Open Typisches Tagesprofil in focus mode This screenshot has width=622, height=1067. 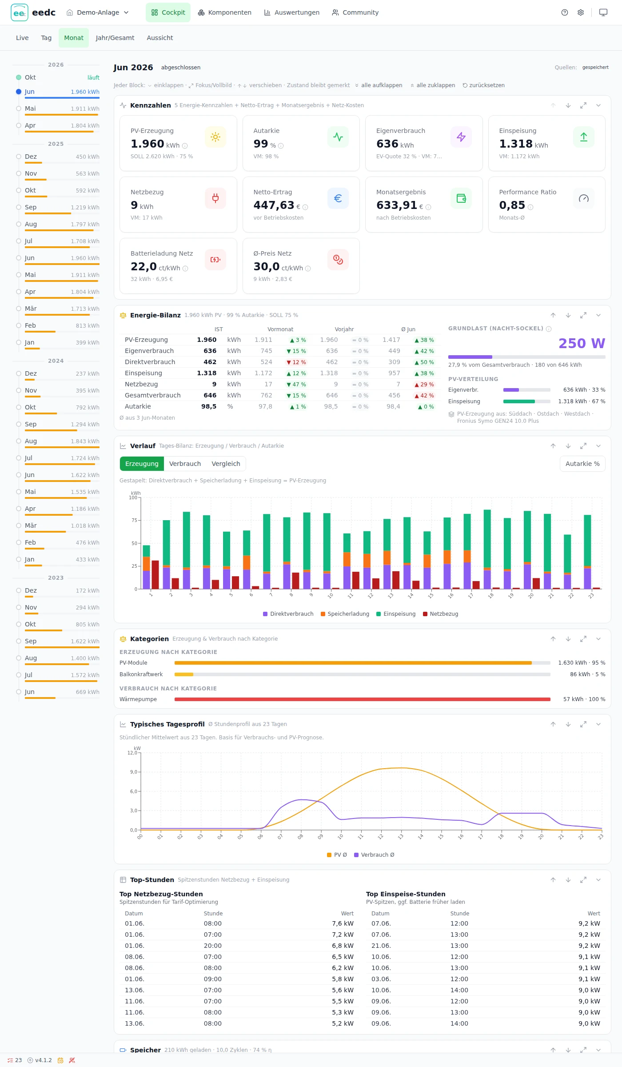point(583,724)
